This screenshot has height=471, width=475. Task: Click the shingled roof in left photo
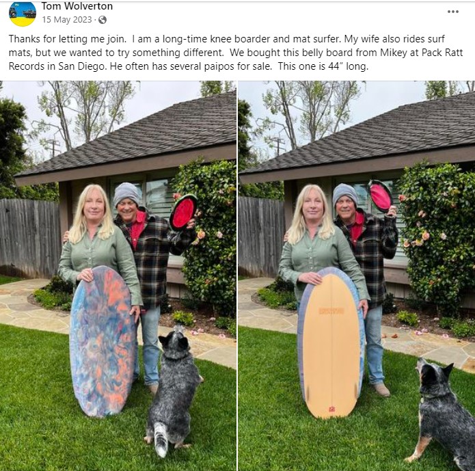tap(131, 137)
